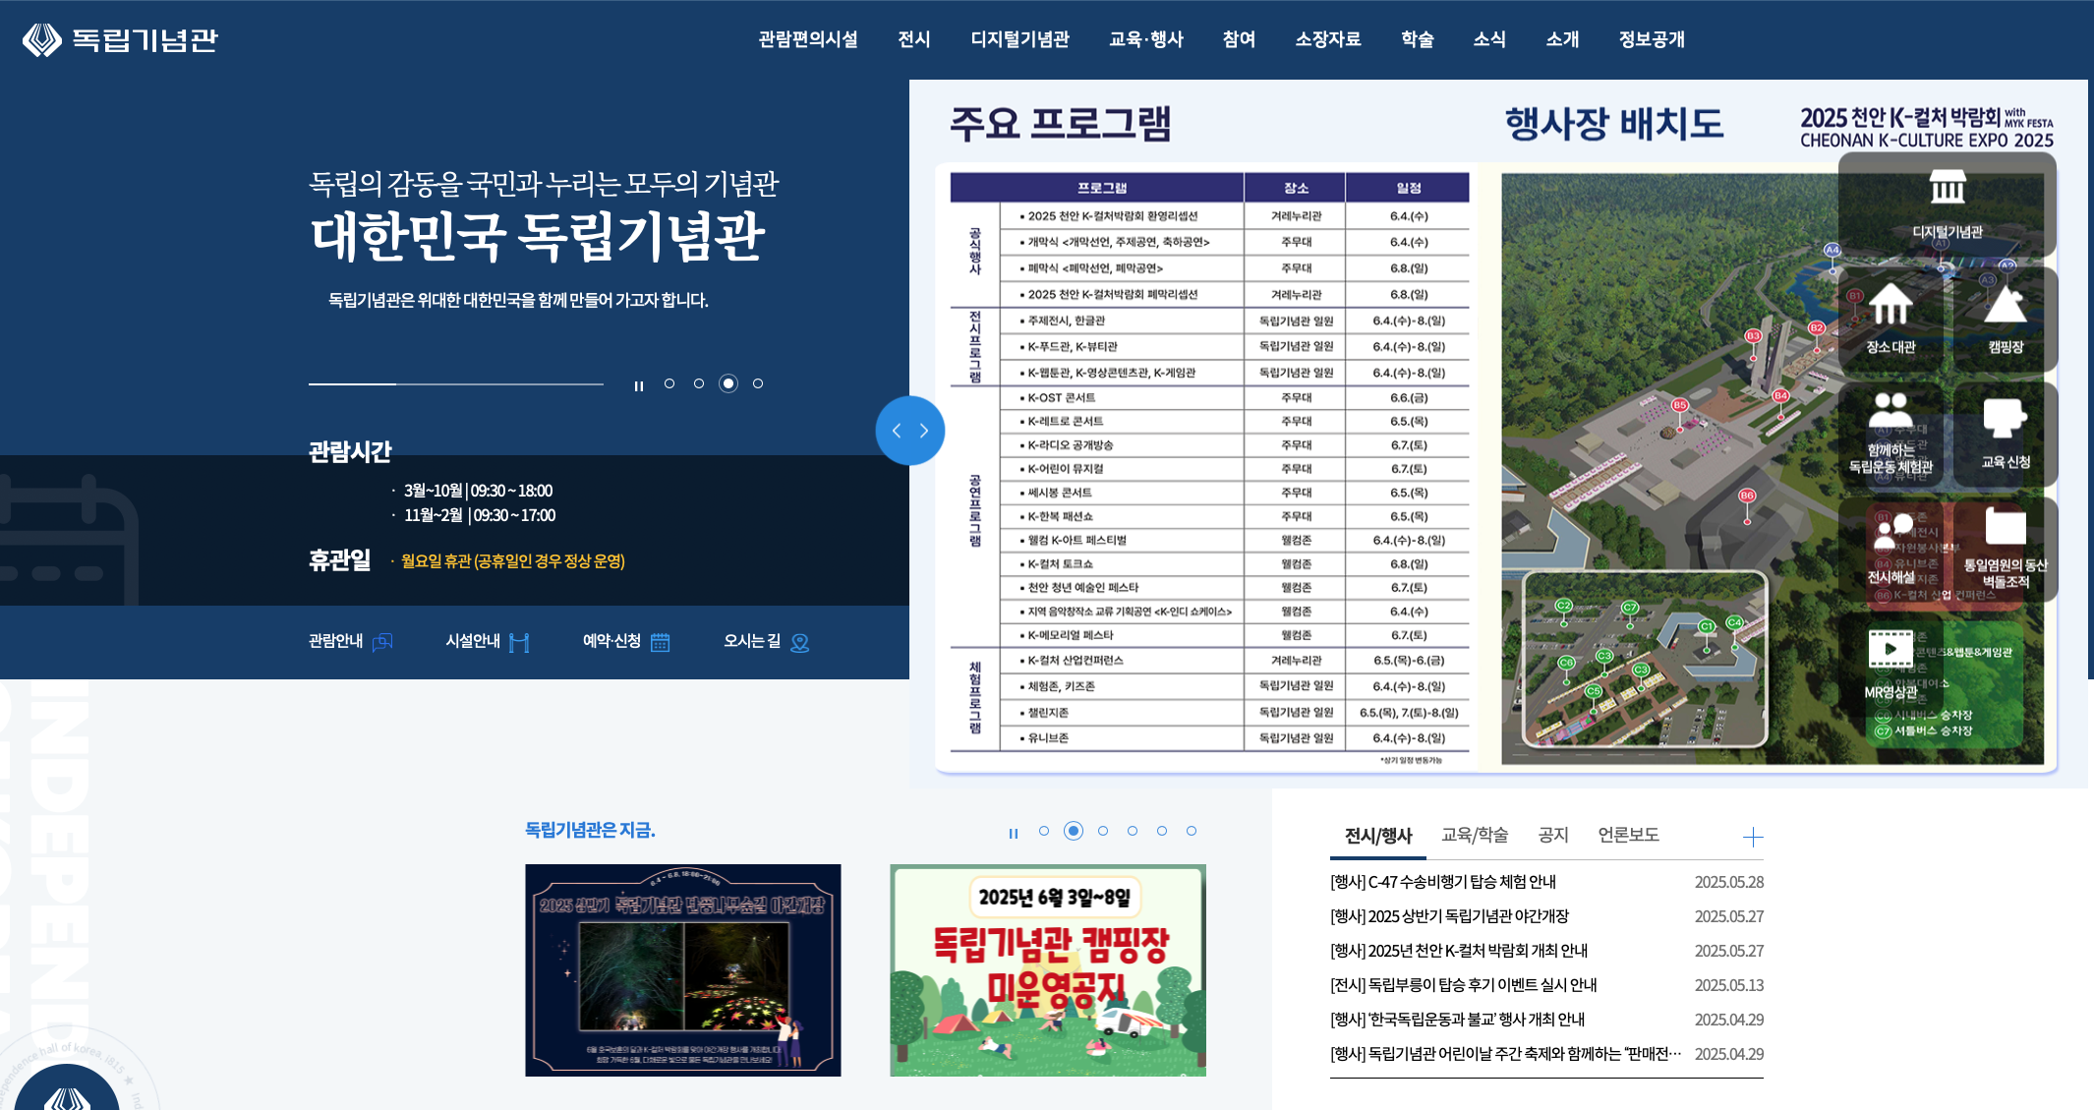This screenshot has height=1110, width=2094.
Task: Switch to the 공지 tab
Action: (x=1553, y=835)
